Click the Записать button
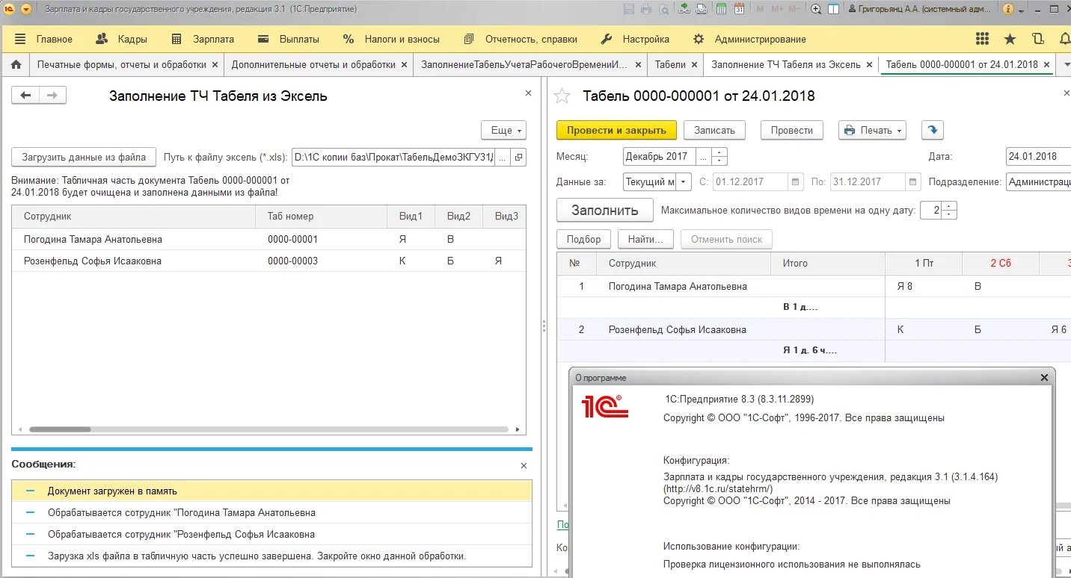The image size is (1071, 578). 714,130
